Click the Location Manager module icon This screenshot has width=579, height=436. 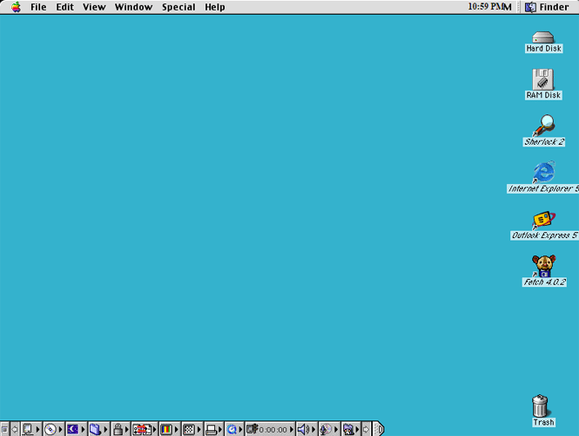[x=142, y=429]
